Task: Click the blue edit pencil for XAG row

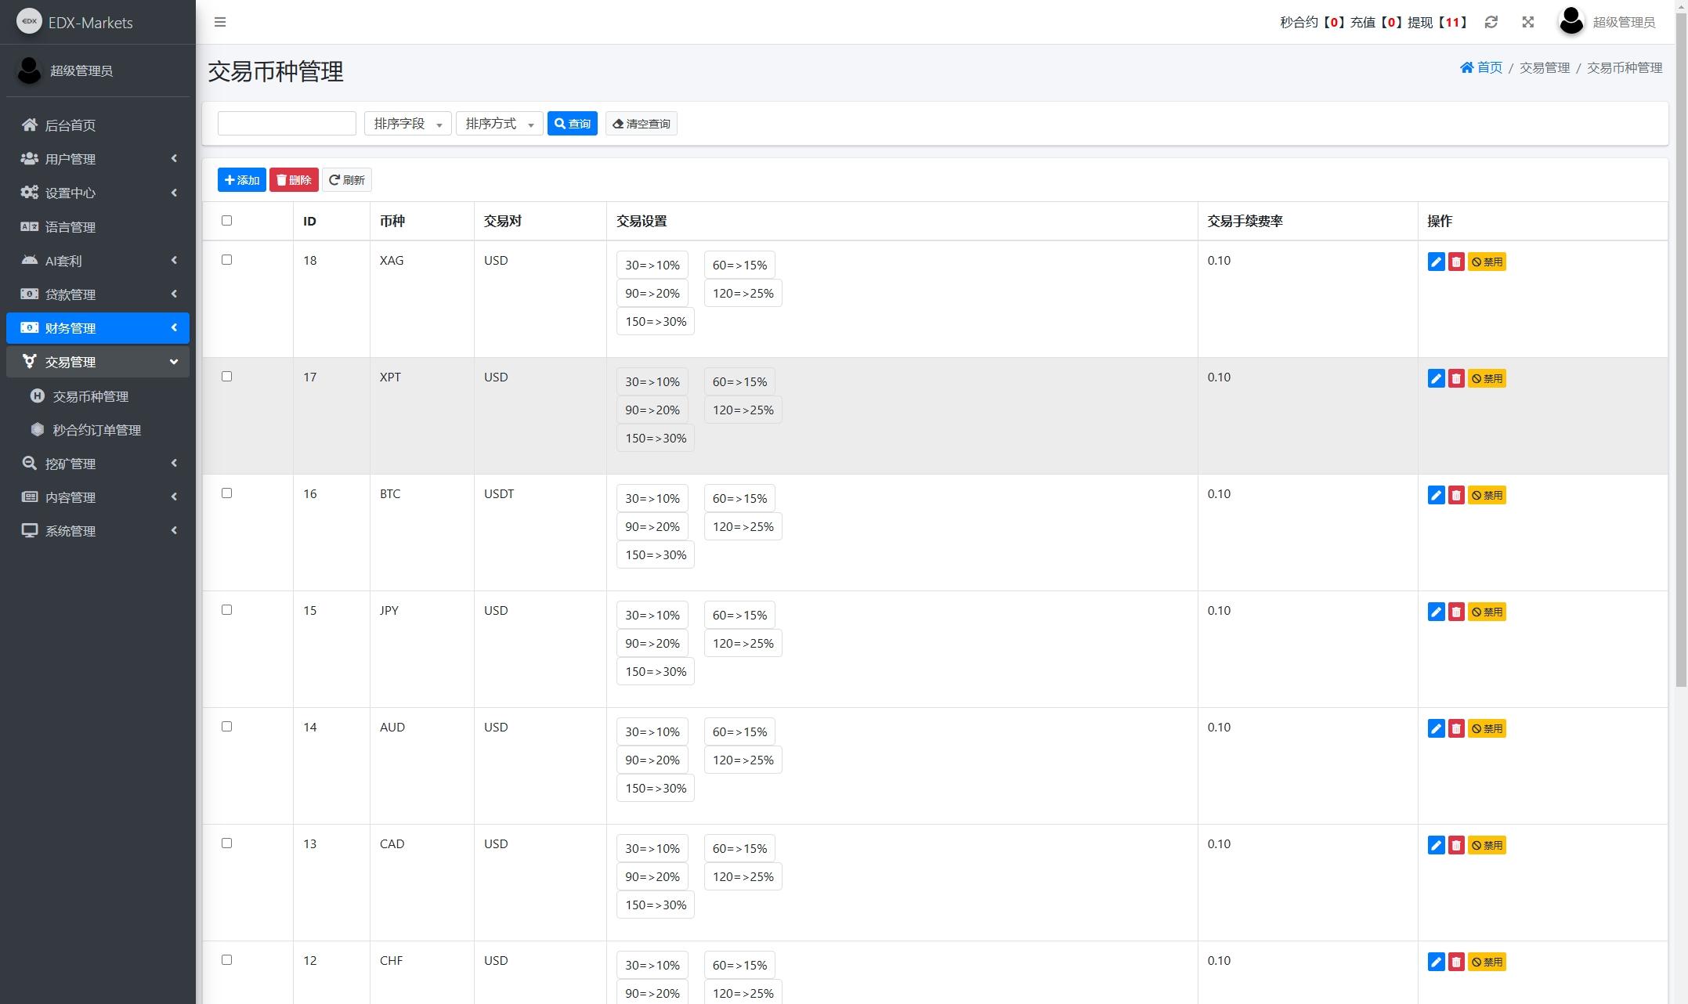Action: [1436, 262]
